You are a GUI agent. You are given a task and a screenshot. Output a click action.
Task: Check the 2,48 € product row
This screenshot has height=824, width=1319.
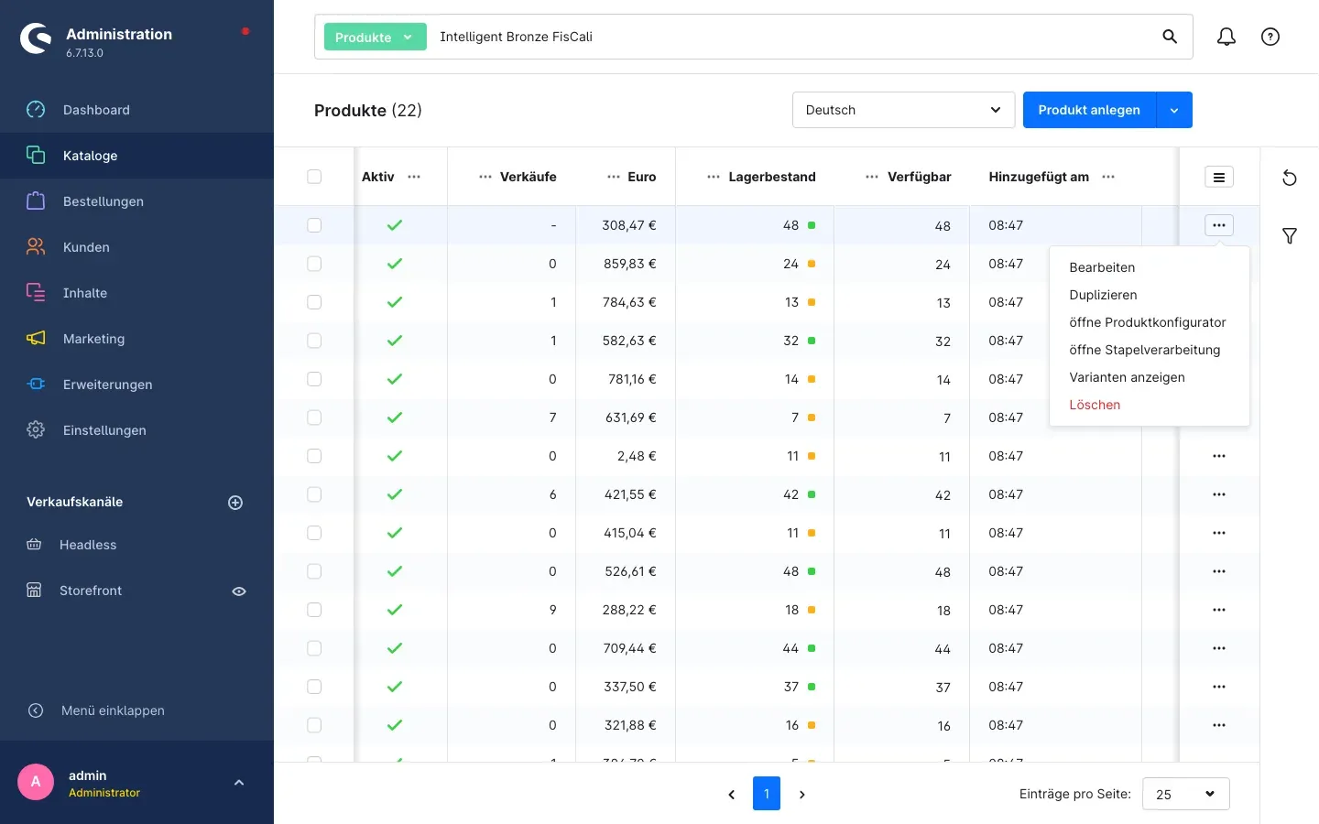click(x=314, y=456)
